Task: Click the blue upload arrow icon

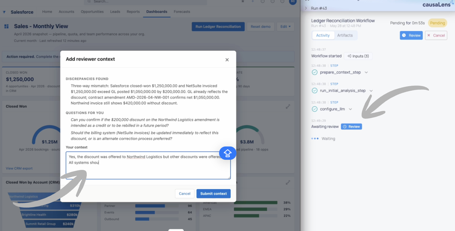Action: point(228,153)
